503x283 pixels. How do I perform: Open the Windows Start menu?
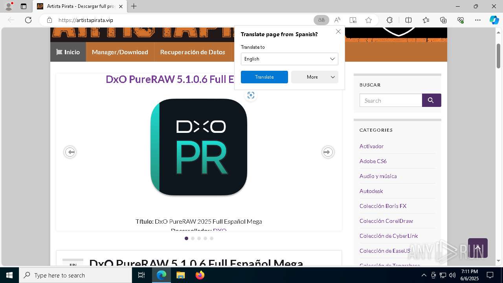pos(9,275)
